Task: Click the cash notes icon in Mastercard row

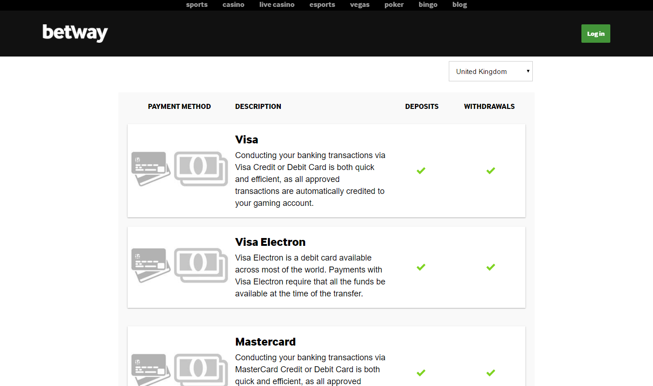Action: point(201,370)
